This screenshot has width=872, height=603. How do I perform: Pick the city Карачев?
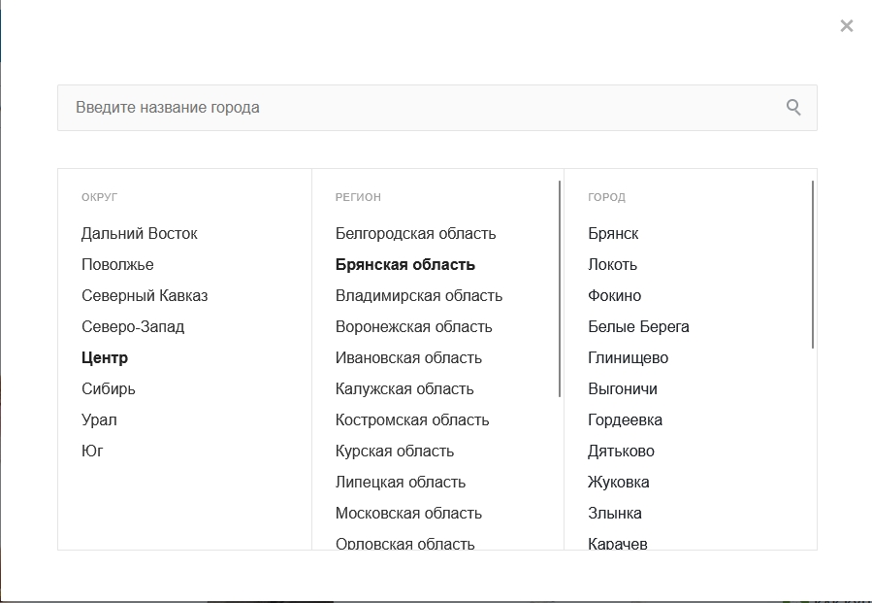coord(617,543)
